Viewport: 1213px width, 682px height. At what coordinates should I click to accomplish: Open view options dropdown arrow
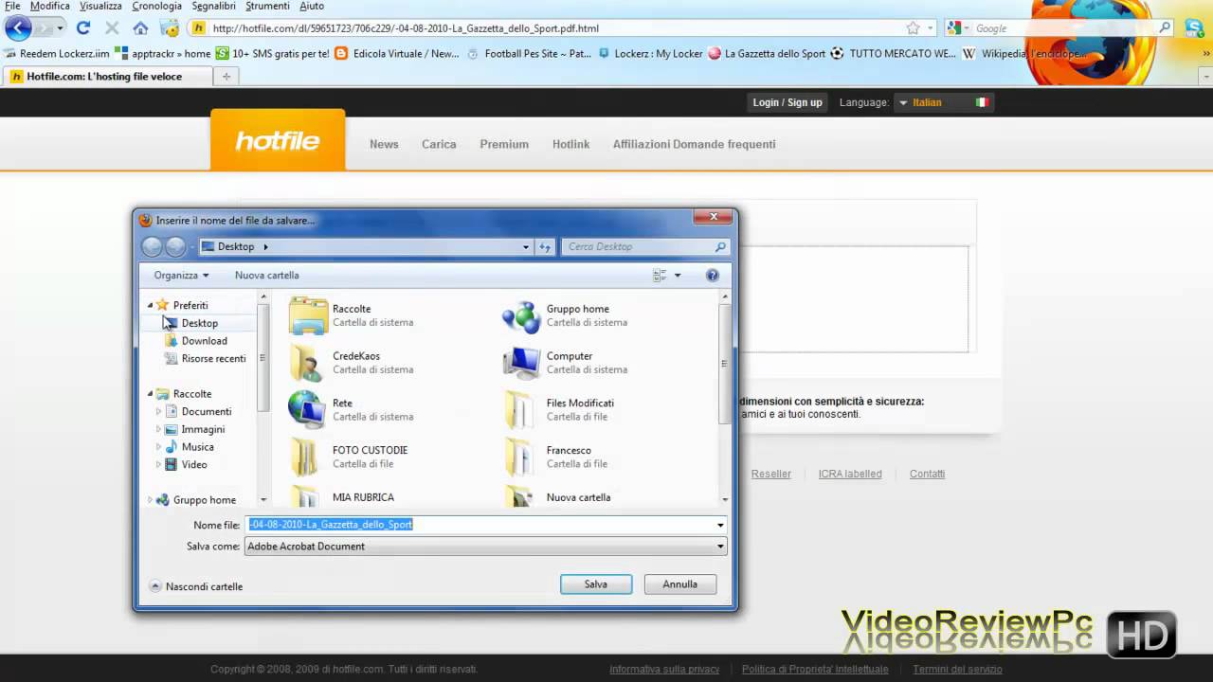click(x=678, y=276)
